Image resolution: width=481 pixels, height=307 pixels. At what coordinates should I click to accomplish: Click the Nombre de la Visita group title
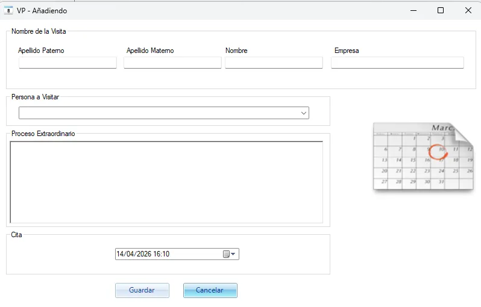coord(39,31)
